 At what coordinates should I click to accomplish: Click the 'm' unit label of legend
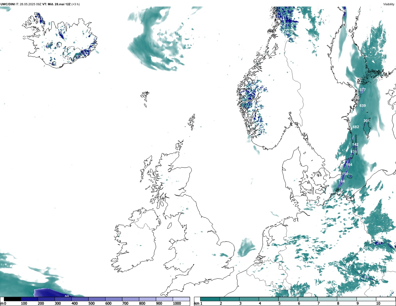click(2, 304)
